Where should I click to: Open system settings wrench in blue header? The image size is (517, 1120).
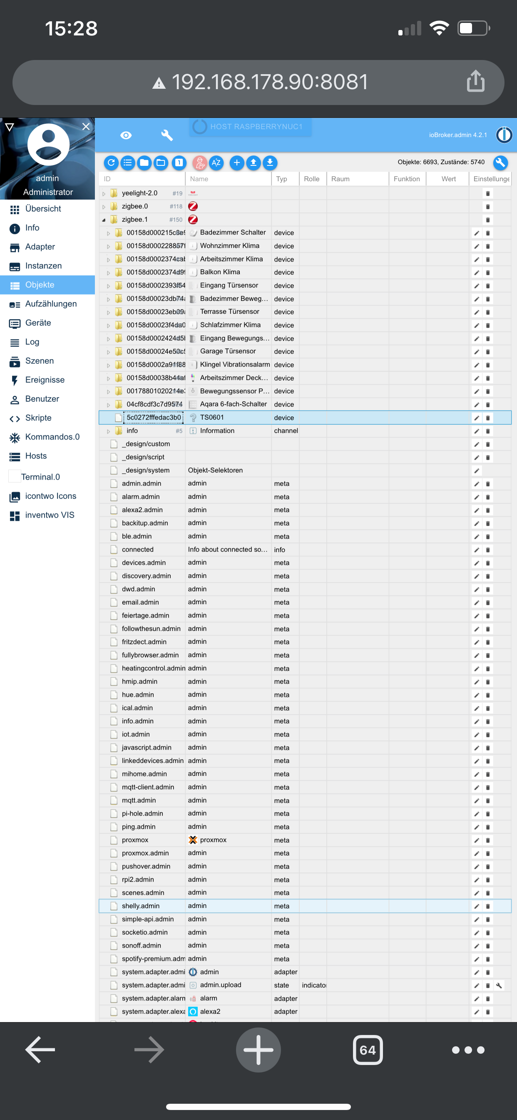[x=167, y=135]
